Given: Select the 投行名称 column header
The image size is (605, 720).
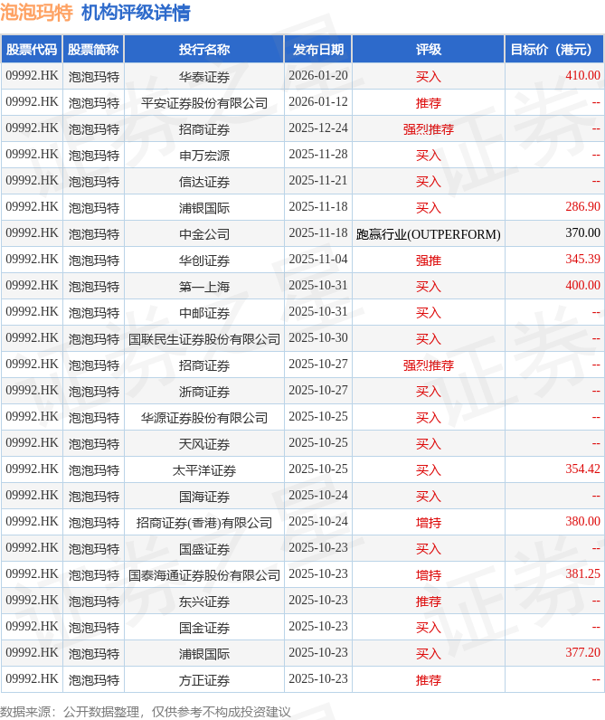Looking at the screenshot, I should pos(204,49).
